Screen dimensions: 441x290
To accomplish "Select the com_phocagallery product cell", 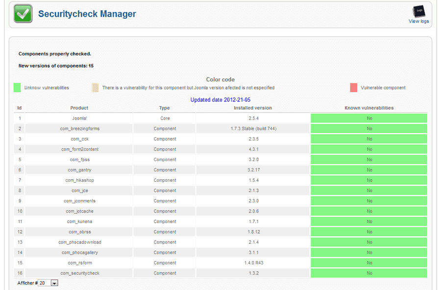I will click(x=79, y=253).
